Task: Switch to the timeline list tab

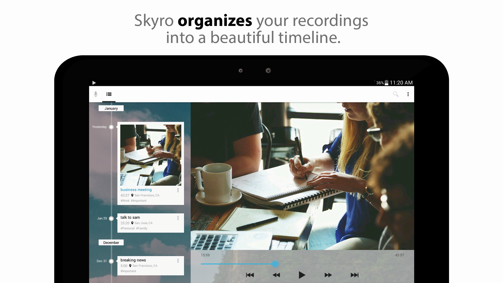Action: click(109, 94)
